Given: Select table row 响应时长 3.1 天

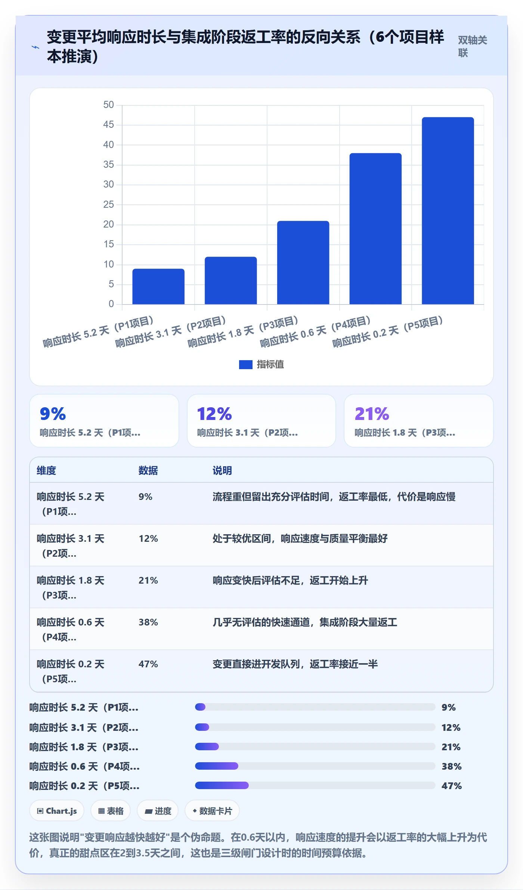Looking at the screenshot, I should pos(261,546).
